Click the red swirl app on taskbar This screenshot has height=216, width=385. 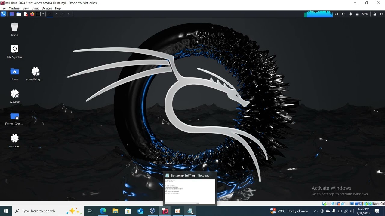[x=165, y=211]
